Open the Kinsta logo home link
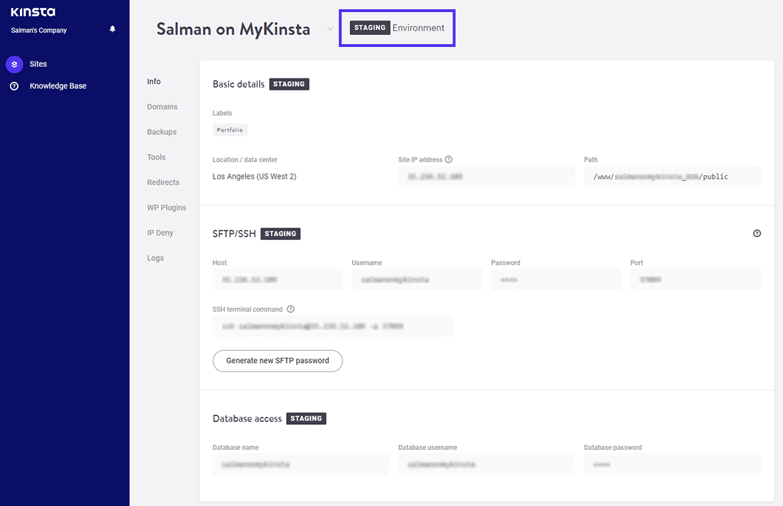 (32, 11)
